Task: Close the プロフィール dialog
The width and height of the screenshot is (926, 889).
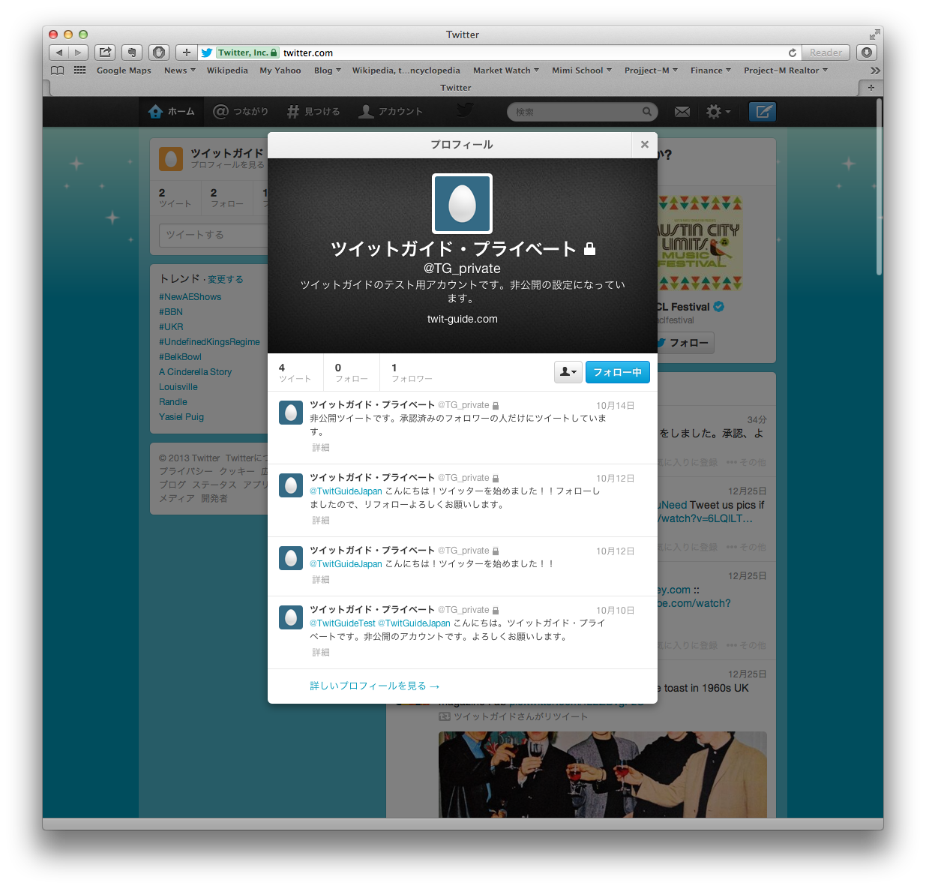Action: [x=644, y=144]
